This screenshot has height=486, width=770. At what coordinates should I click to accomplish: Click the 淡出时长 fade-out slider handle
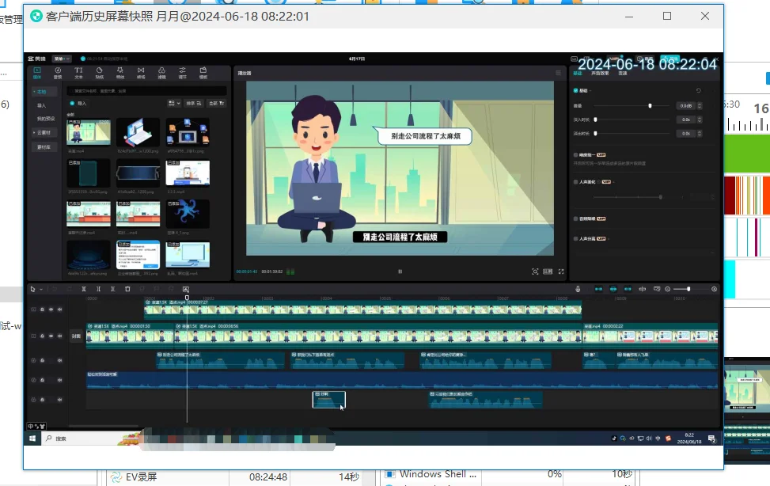tap(596, 133)
